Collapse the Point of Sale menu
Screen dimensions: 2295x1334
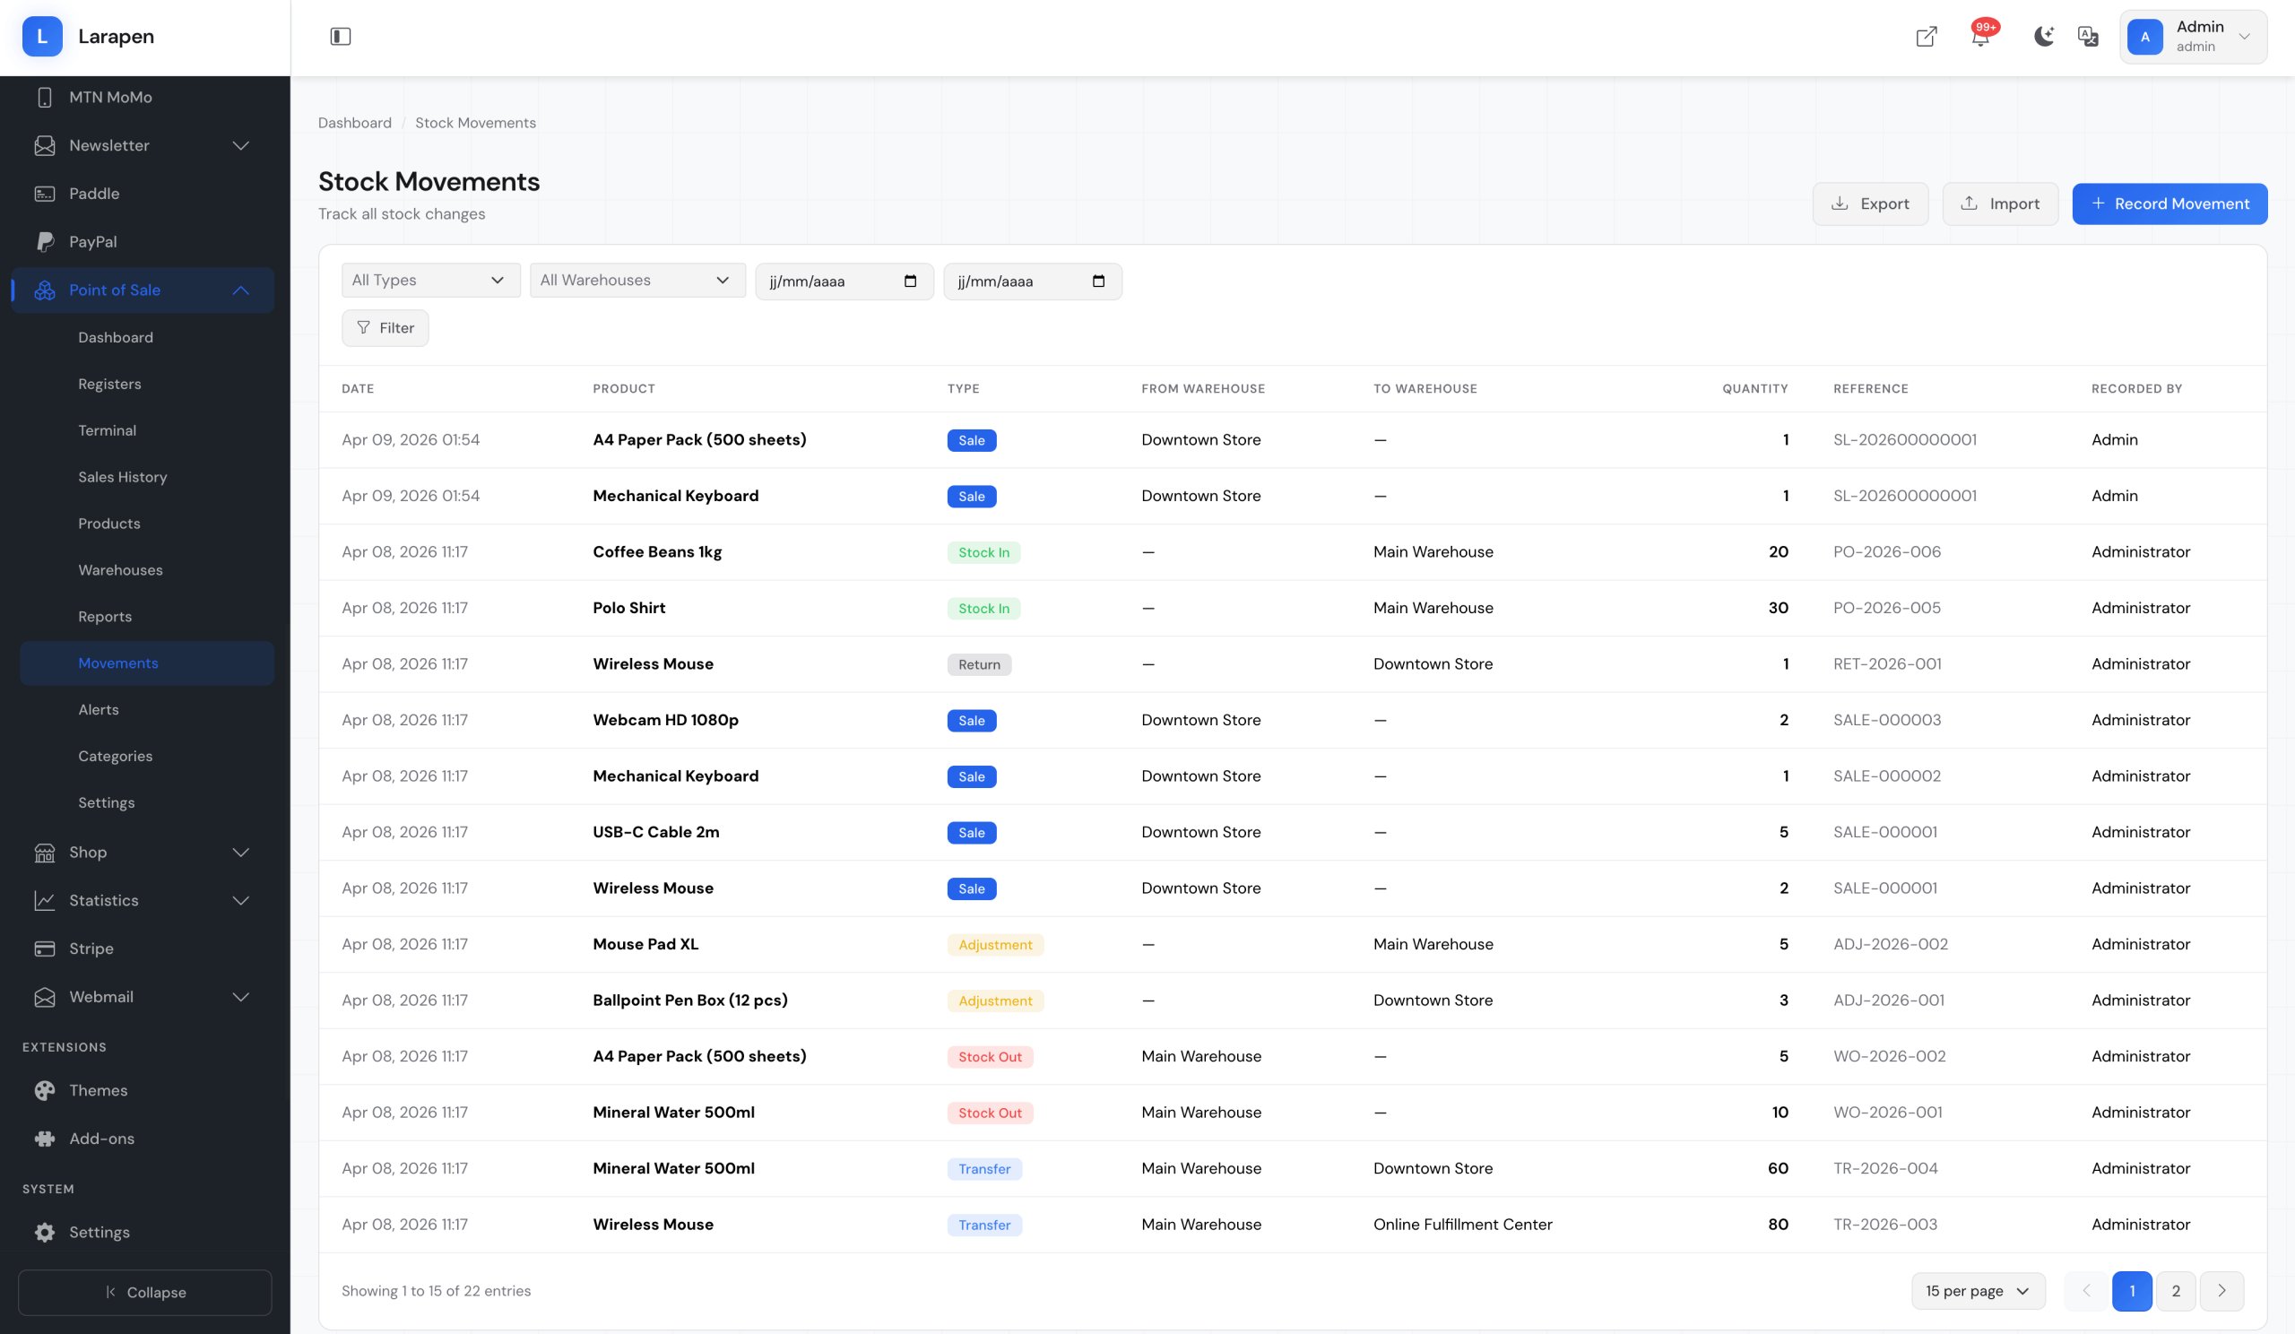[240, 290]
